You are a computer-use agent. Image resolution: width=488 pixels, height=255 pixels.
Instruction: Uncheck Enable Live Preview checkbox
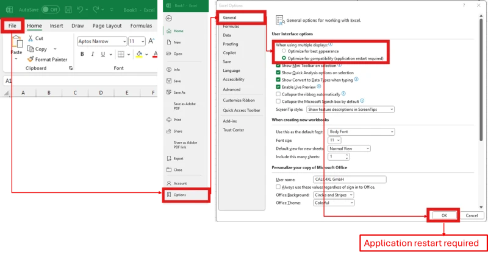(278, 87)
